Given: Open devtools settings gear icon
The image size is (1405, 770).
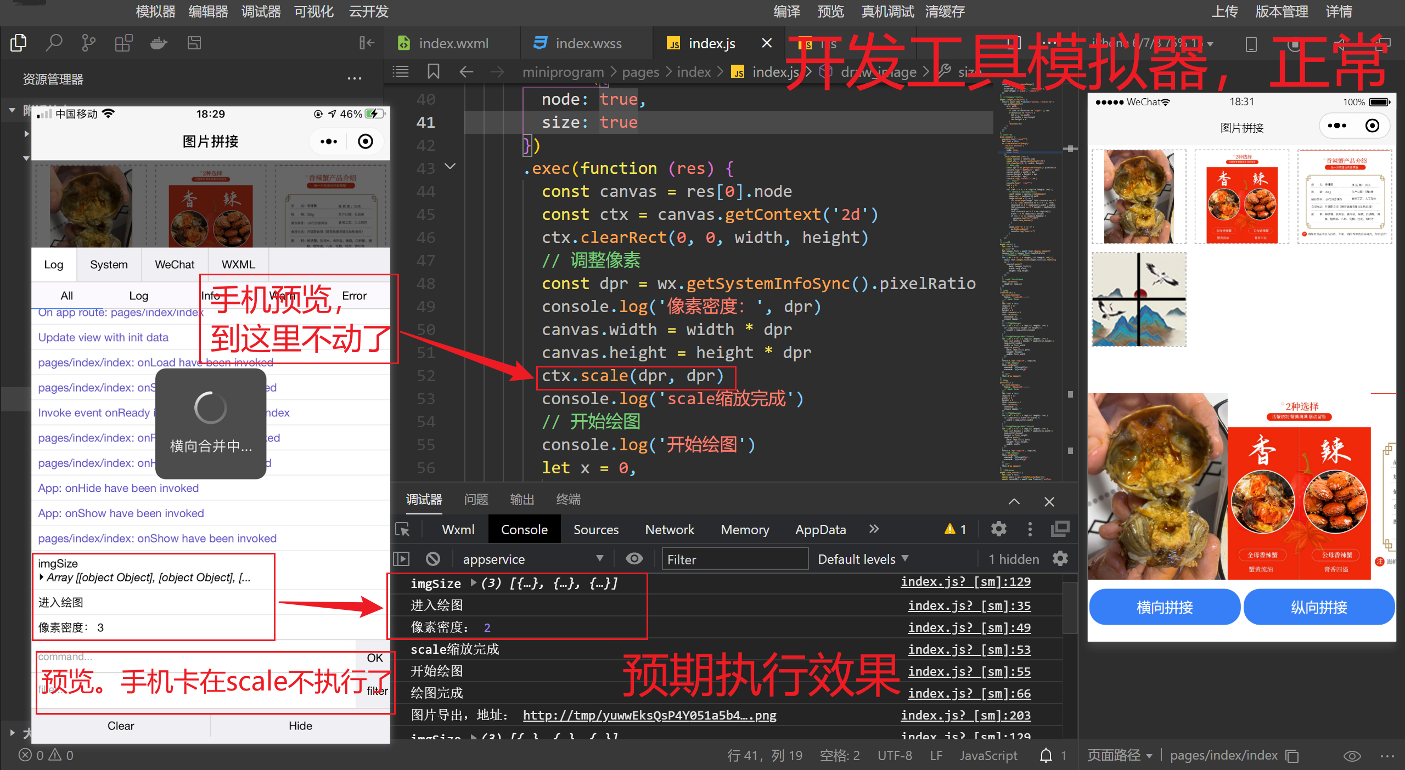Looking at the screenshot, I should click(x=998, y=529).
